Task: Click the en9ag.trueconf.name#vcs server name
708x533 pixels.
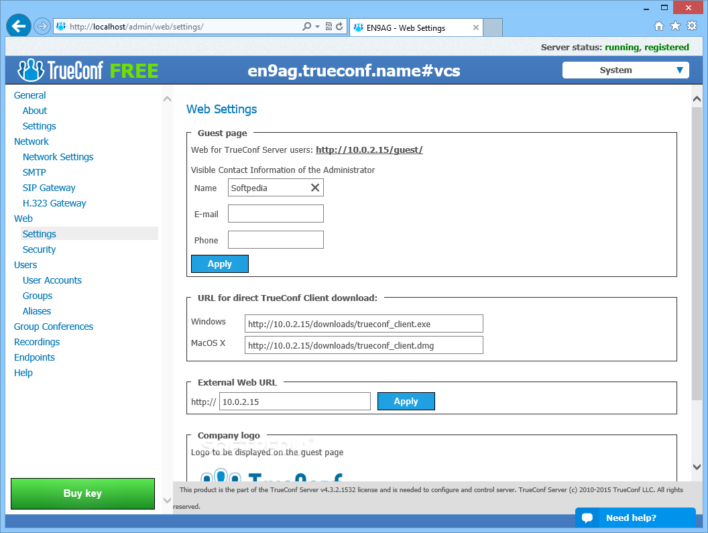Action: (x=353, y=70)
